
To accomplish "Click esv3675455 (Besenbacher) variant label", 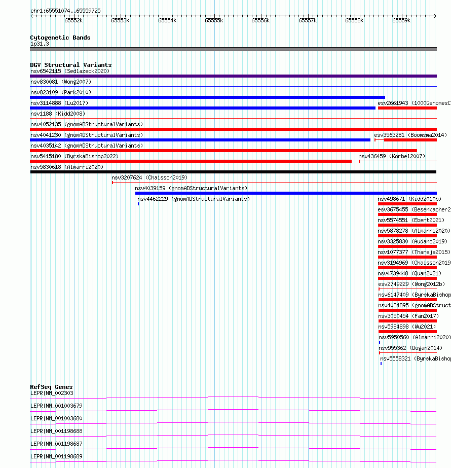I will 415,209.
